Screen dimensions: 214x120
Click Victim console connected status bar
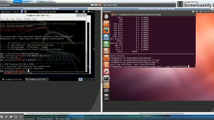[156, 9]
